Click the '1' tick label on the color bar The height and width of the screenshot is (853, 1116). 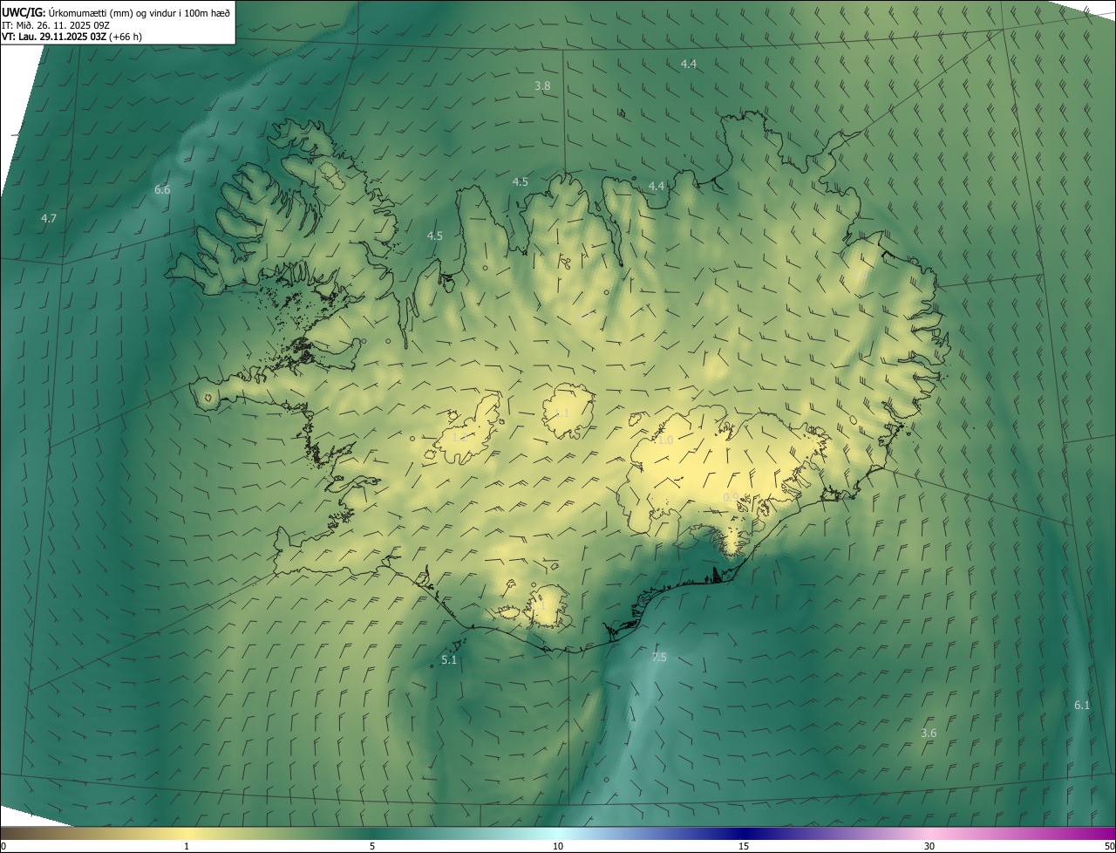coord(187,847)
